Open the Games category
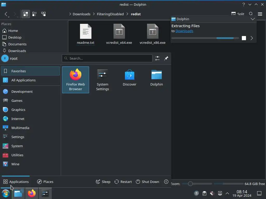 click(x=30, y=101)
